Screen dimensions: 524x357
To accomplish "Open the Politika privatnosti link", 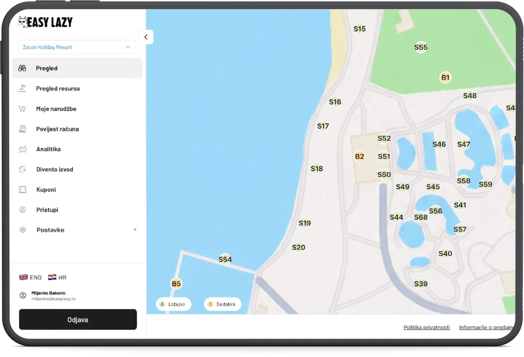I will tap(427, 327).
